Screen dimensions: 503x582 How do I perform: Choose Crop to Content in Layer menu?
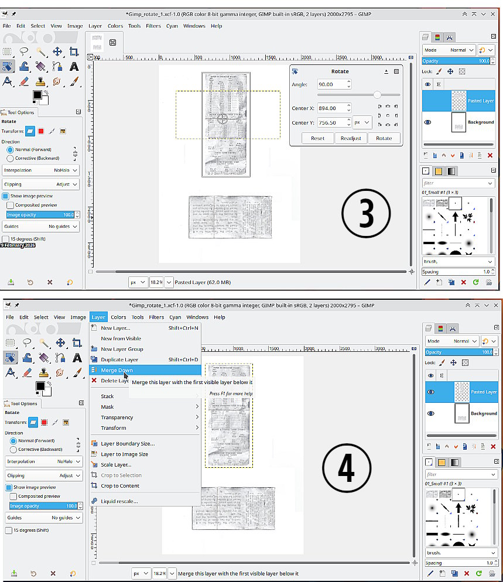pos(146,486)
